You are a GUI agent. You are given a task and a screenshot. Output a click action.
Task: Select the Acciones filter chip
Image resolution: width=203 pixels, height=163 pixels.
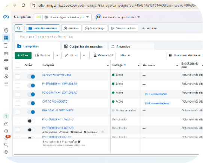[x=71, y=28]
